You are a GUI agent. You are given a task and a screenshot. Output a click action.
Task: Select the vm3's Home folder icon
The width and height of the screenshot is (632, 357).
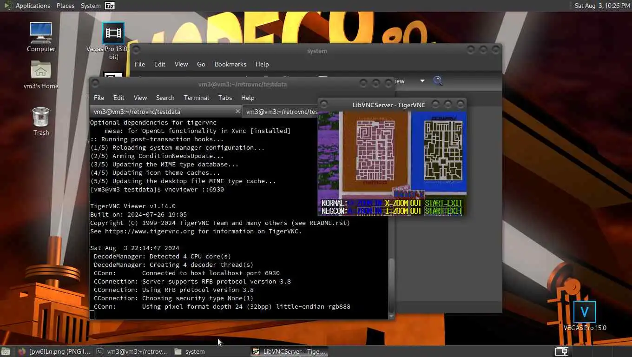(41, 74)
